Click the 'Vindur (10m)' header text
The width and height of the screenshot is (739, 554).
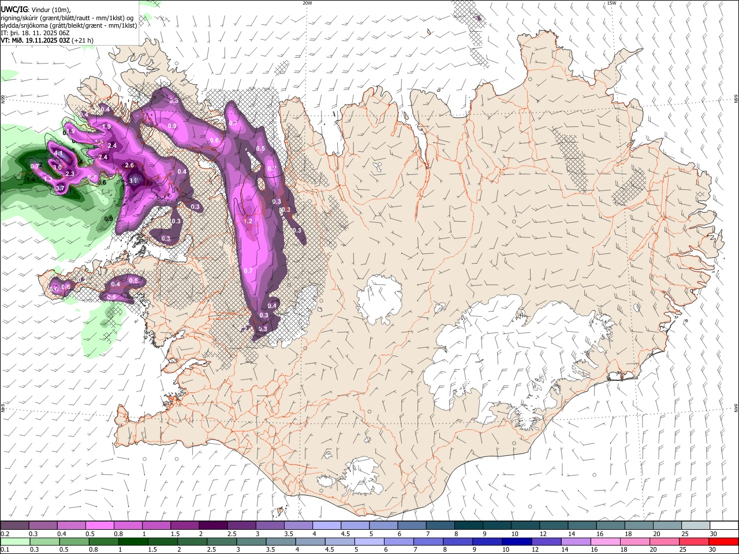51,10
